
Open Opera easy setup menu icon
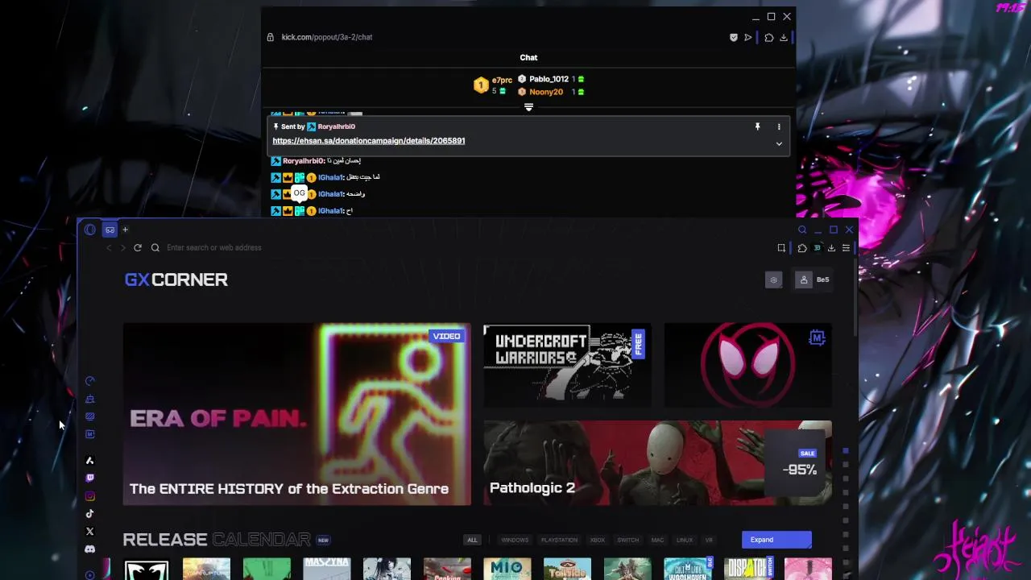pos(846,248)
